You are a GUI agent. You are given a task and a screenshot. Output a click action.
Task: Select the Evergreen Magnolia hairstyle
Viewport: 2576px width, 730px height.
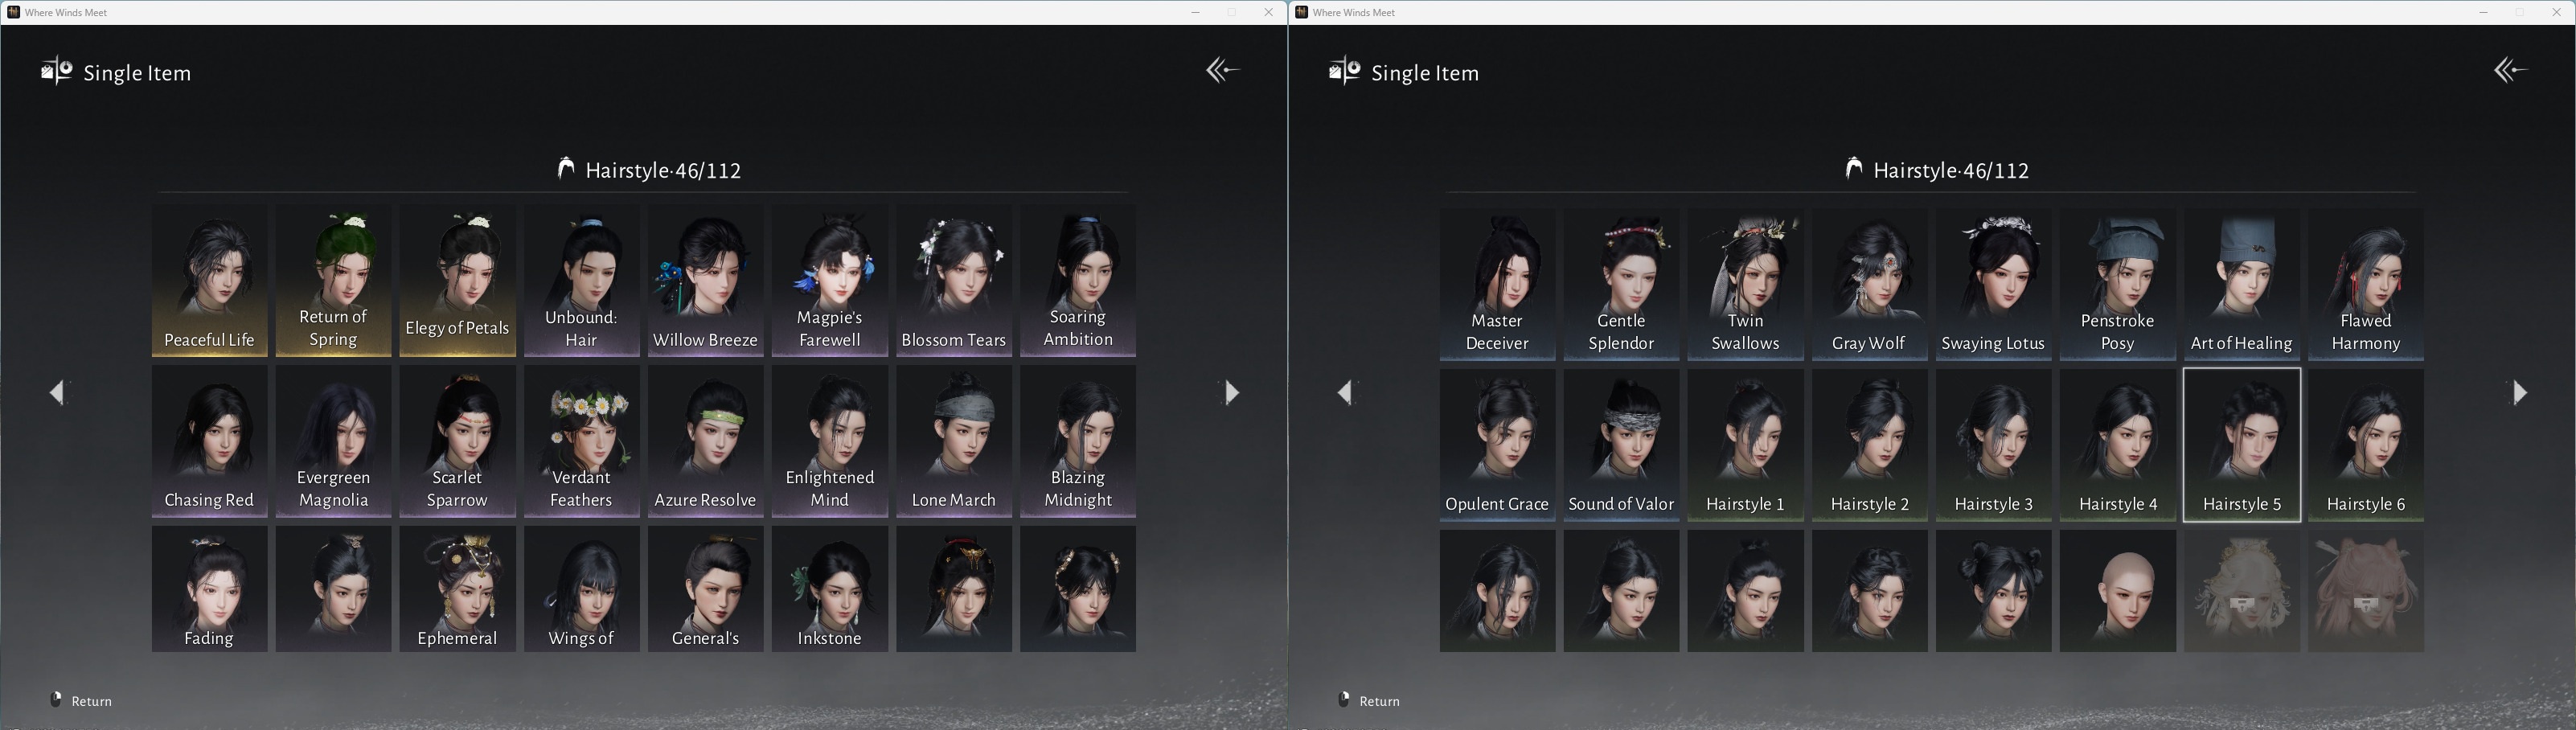(333, 441)
